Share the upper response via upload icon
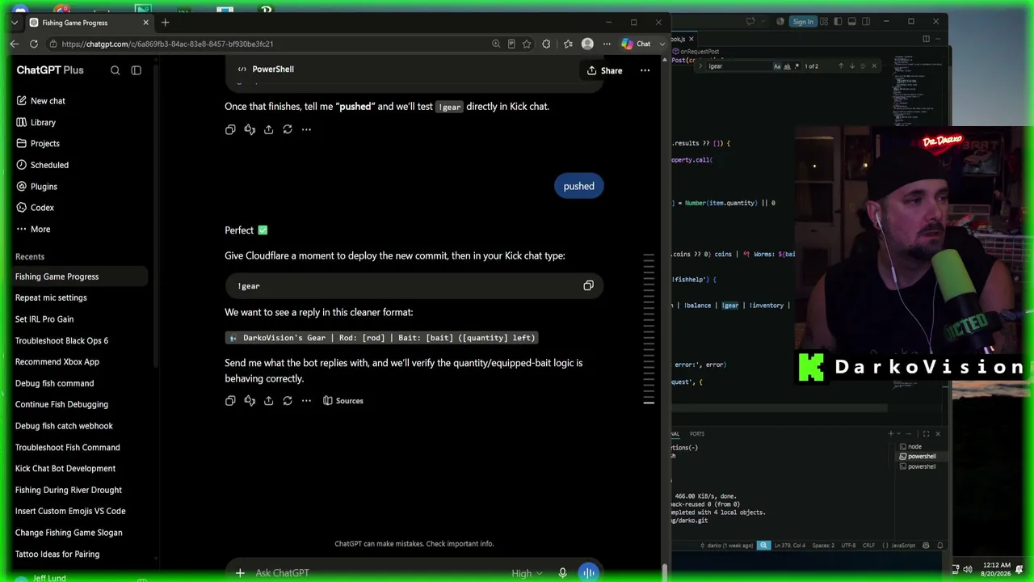This screenshot has width=1034, height=582. (x=268, y=129)
